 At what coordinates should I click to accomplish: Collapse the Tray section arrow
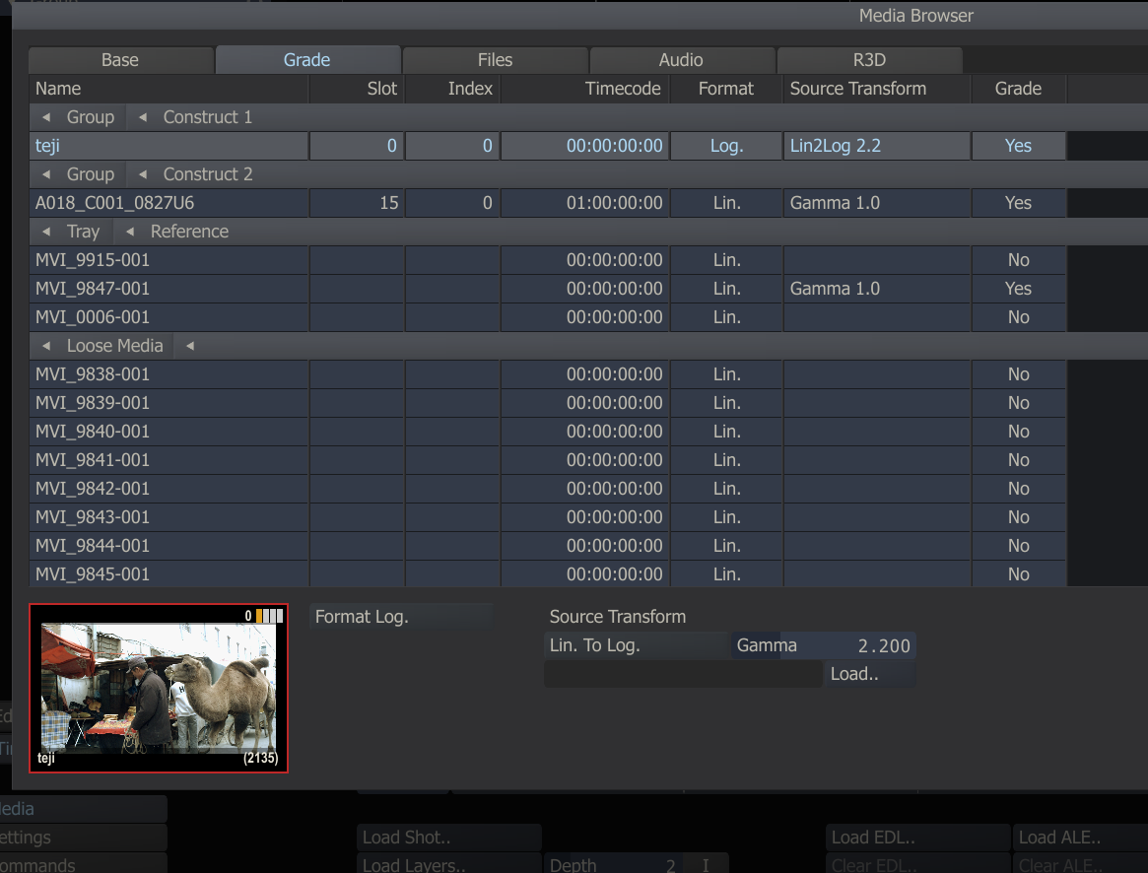pos(45,232)
